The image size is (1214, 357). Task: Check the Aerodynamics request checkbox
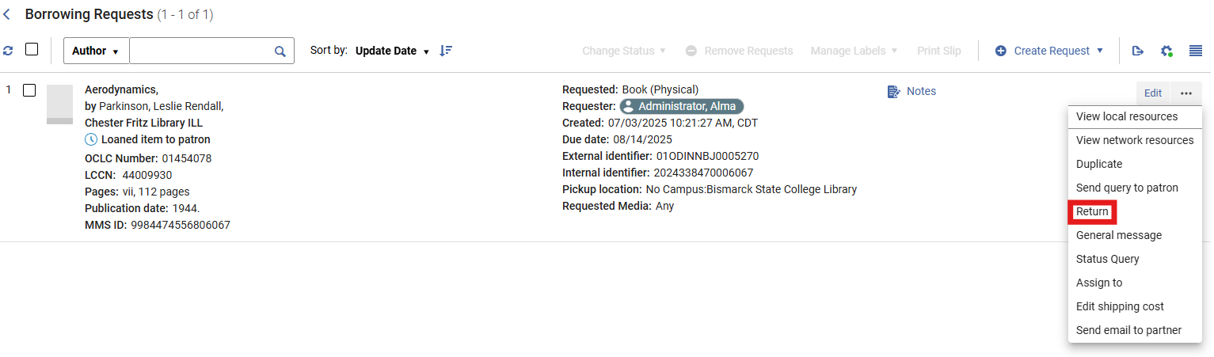coord(29,90)
